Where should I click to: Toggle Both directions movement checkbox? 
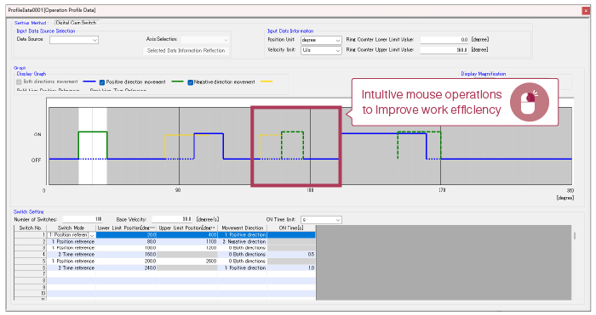pos(19,82)
